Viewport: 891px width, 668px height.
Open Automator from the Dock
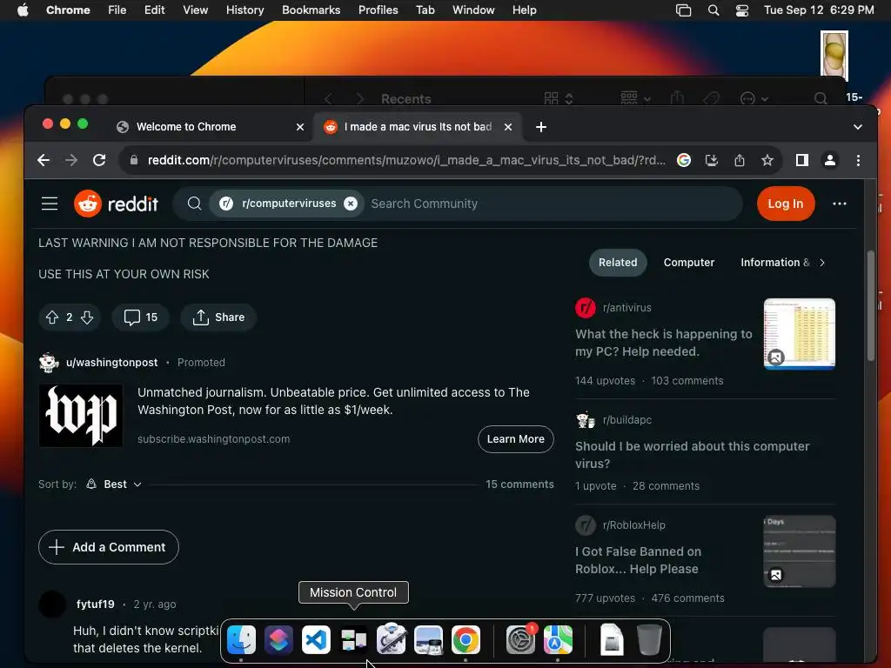[x=391, y=639]
